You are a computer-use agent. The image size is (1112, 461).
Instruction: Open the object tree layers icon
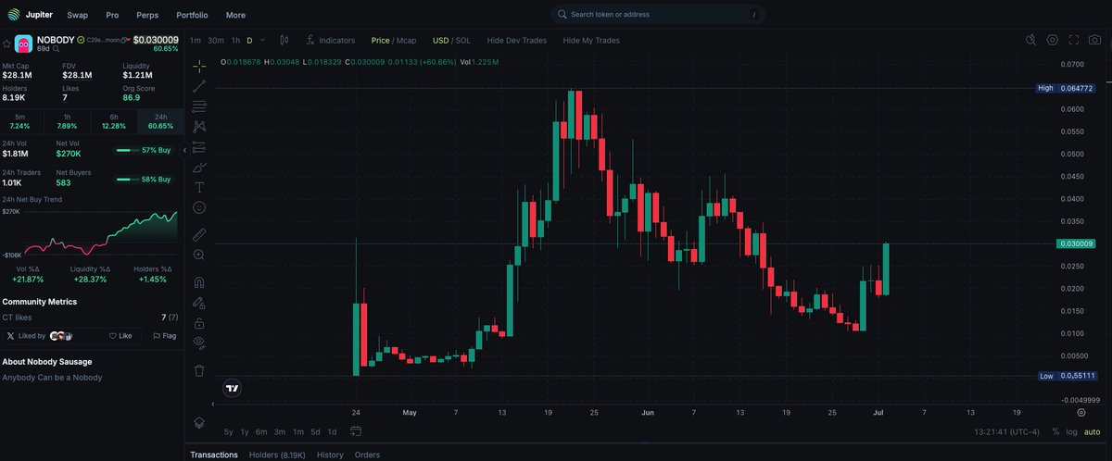coord(199,422)
